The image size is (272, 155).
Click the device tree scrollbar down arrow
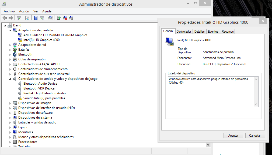[x=208, y=145]
